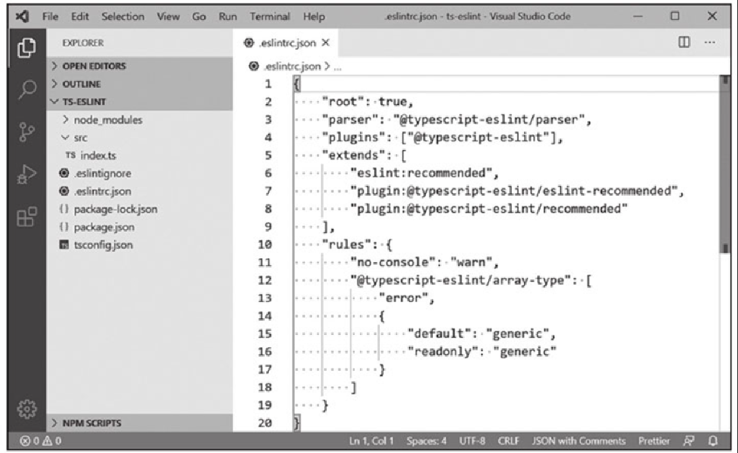The image size is (738, 453).
Task: Click the EXPLORER panel title
Action: click(x=83, y=43)
